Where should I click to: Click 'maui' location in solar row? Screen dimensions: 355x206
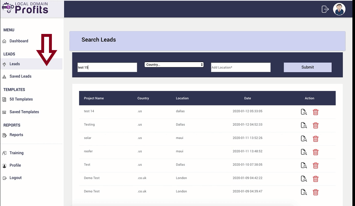click(x=180, y=138)
